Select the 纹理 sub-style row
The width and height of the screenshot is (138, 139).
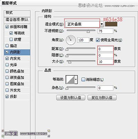pyautogui.click(x=17, y=39)
